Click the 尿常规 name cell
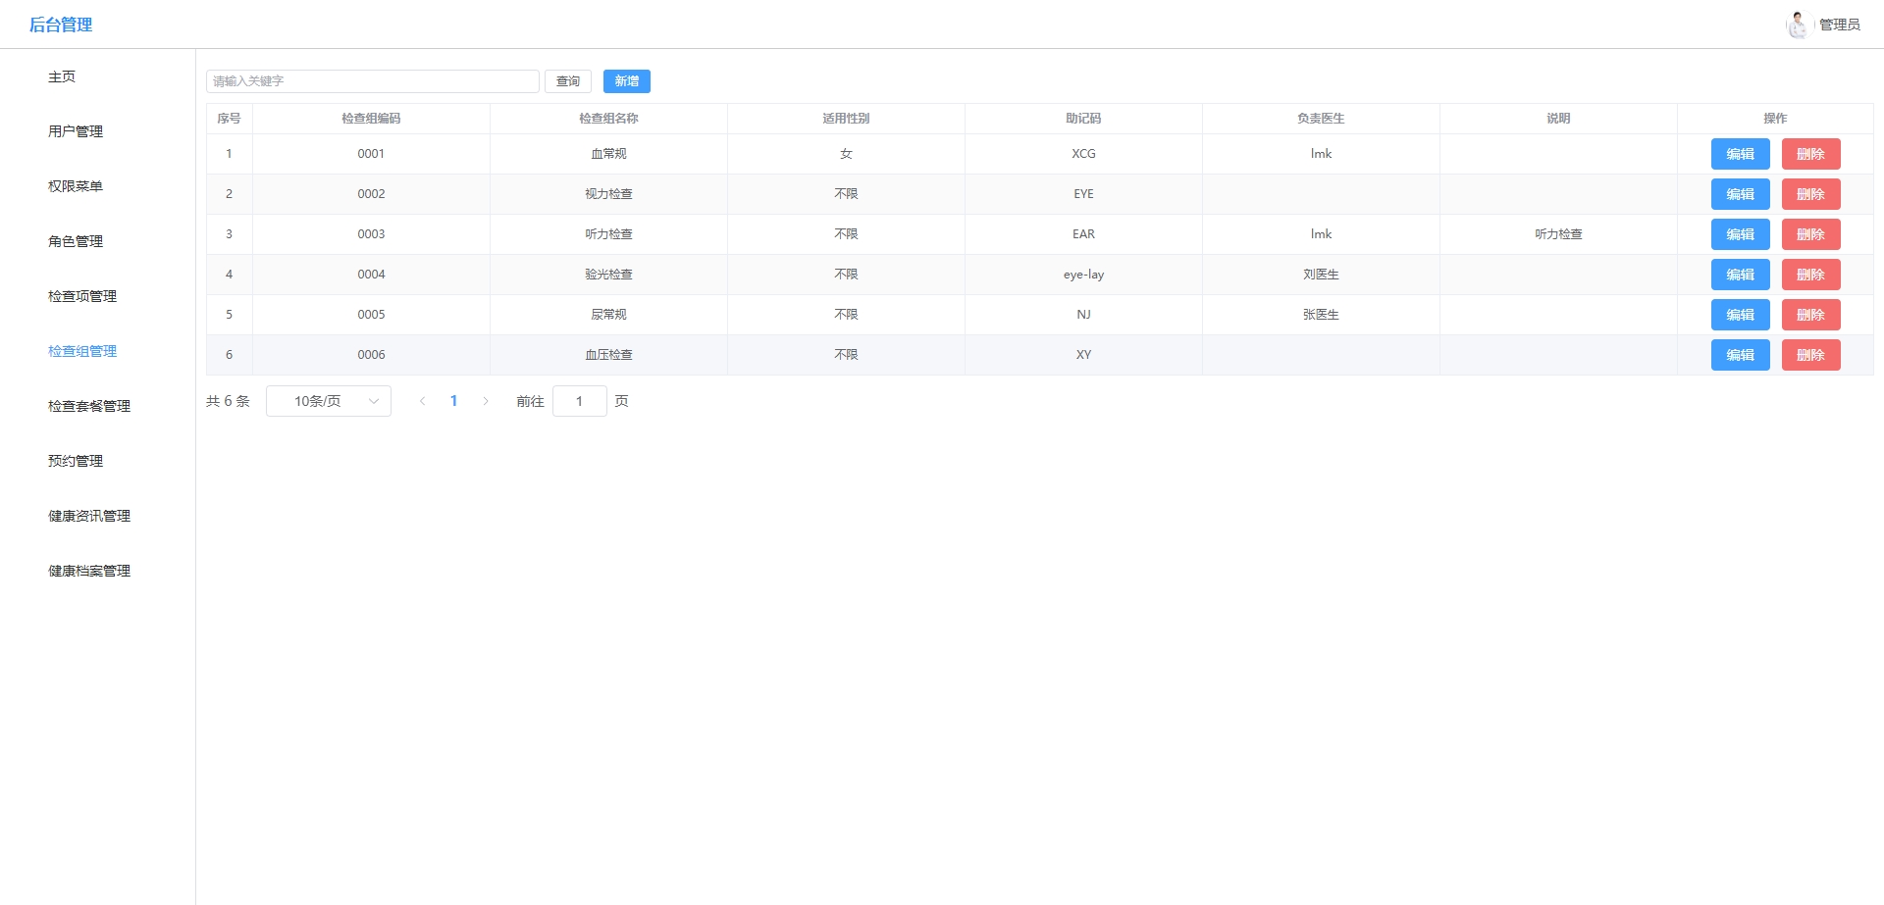1884x905 pixels. coord(608,315)
